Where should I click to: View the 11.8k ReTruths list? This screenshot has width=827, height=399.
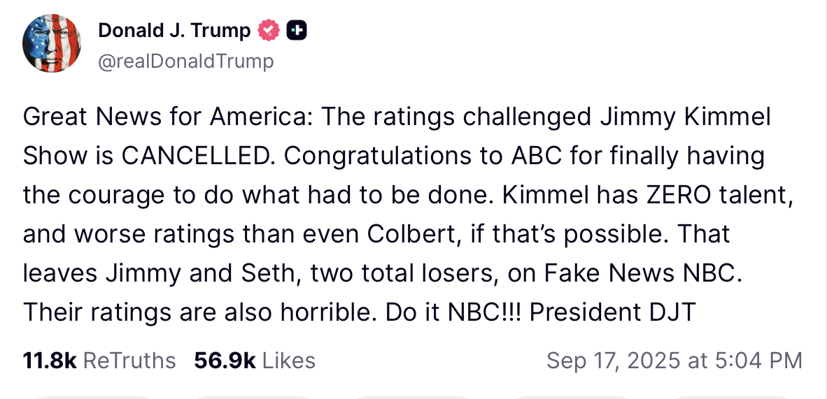click(x=99, y=361)
